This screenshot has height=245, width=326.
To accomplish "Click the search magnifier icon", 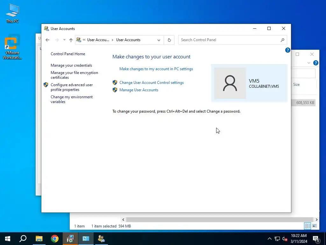I will click(x=282, y=40).
